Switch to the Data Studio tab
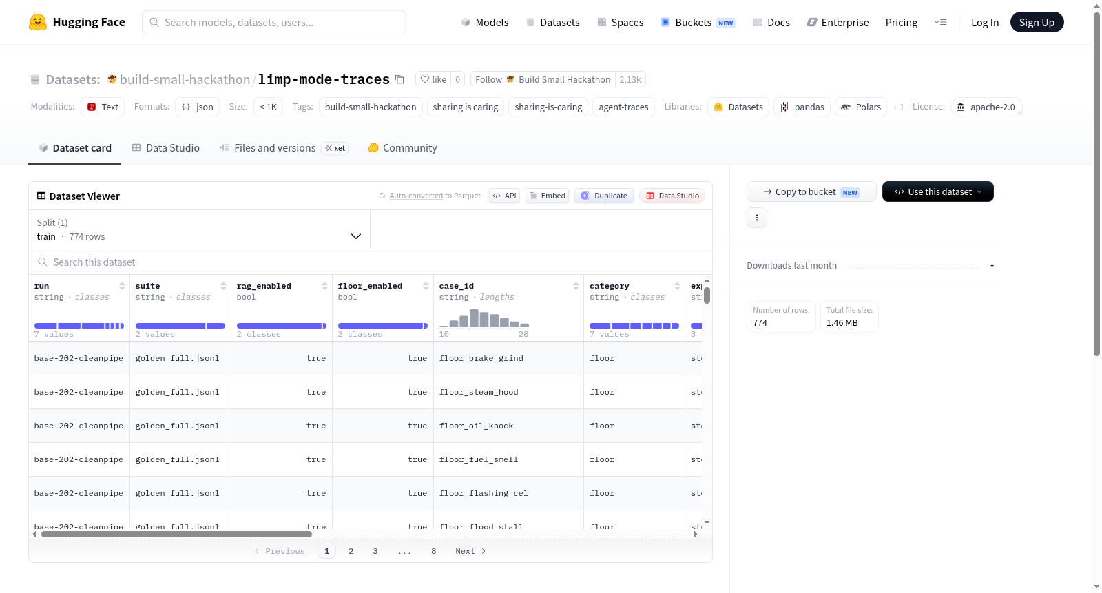 [166, 147]
